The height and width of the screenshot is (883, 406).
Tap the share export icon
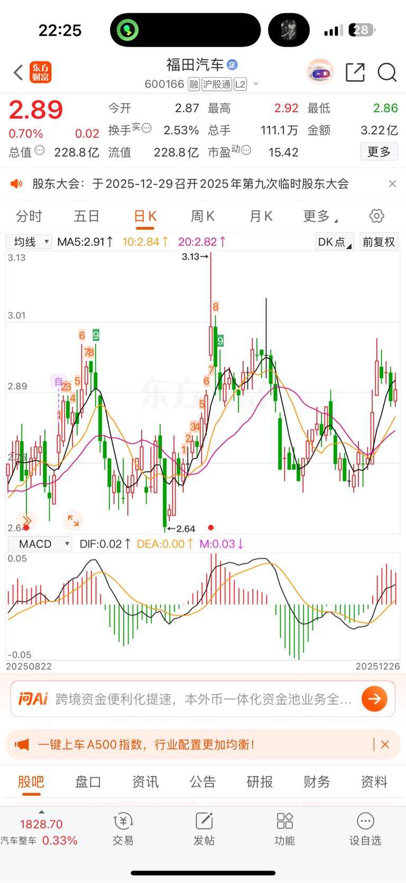point(355,72)
